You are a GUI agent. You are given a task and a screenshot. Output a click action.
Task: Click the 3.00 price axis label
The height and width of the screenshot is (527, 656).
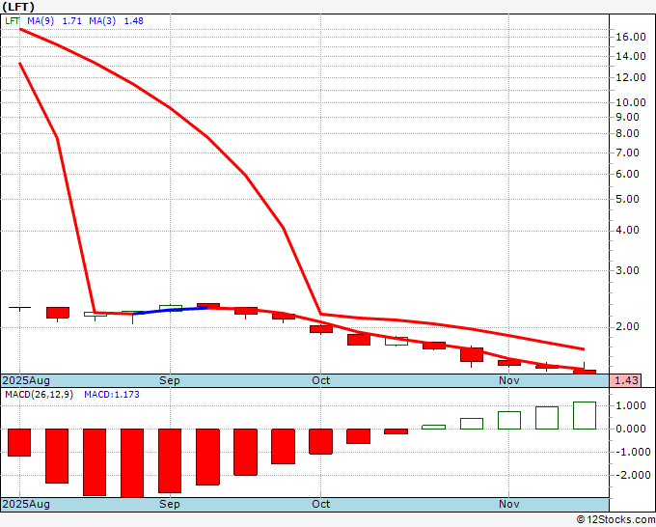tap(628, 271)
